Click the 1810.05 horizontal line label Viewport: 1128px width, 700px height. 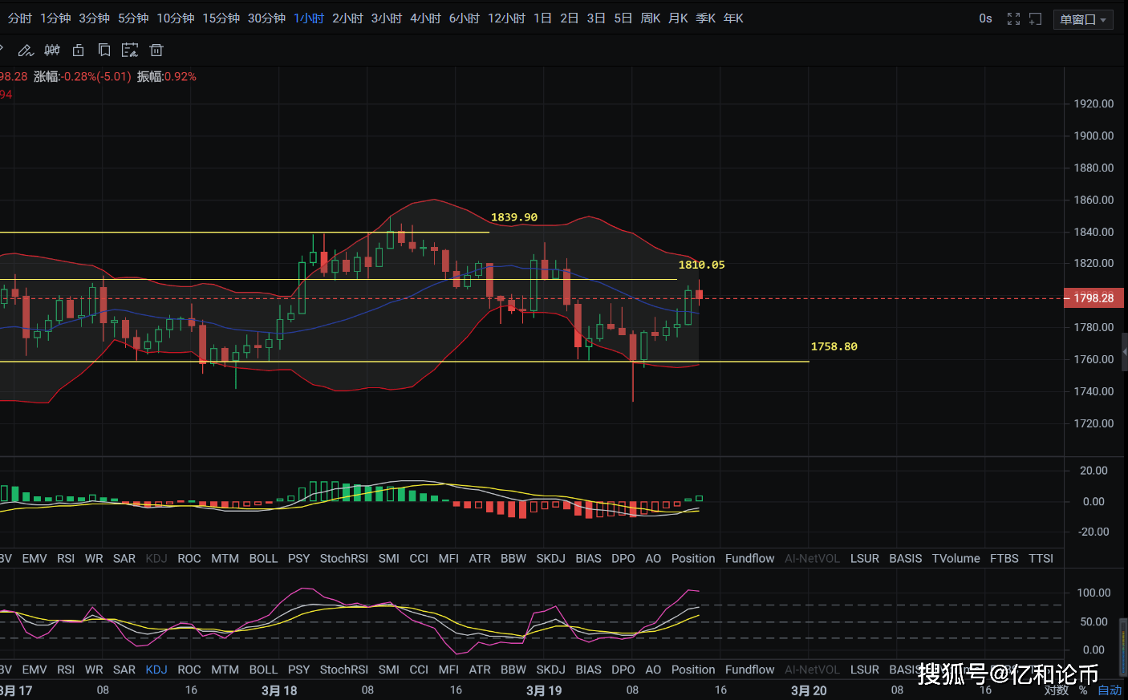click(x=701, y=265)
